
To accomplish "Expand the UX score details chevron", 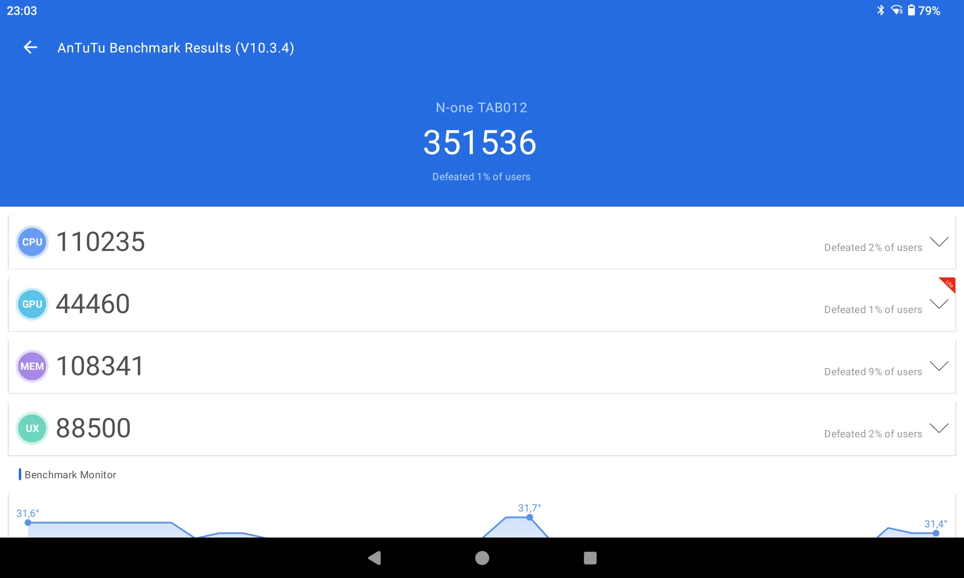I will coord(939,428).
